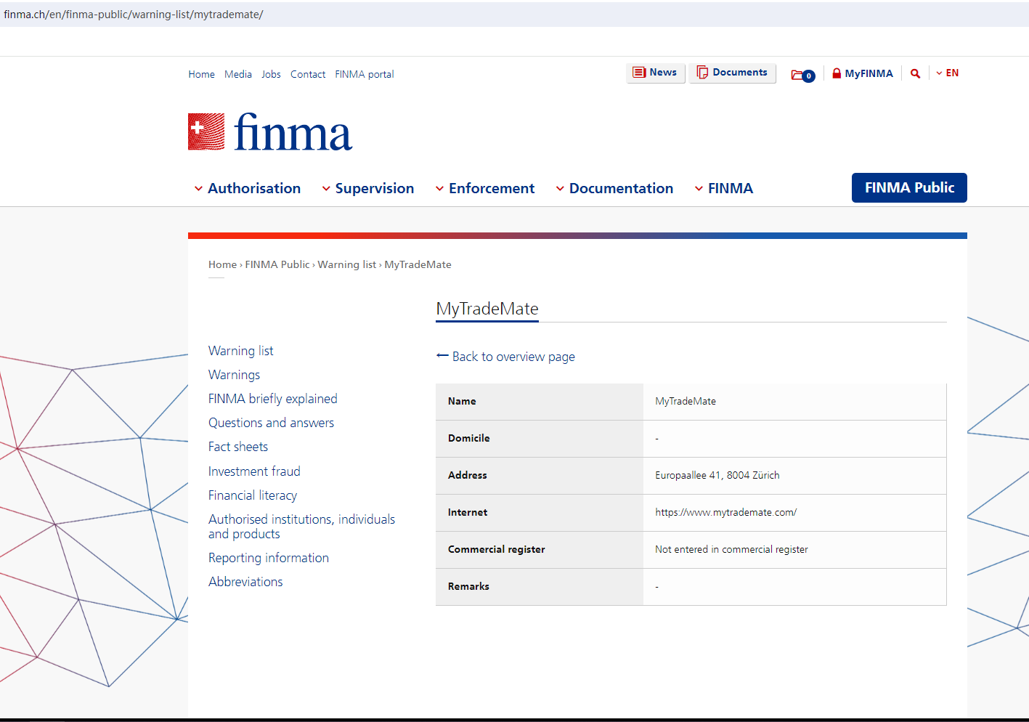Go to Warning list in breadcrumb
This screenshot has width=1029, height=722.
(346, 264)
